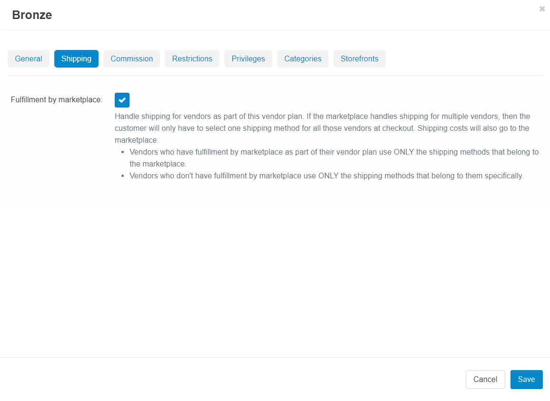Click the Cancel button
The width and height of the screenshot is (550, 401).
[485, 379]
